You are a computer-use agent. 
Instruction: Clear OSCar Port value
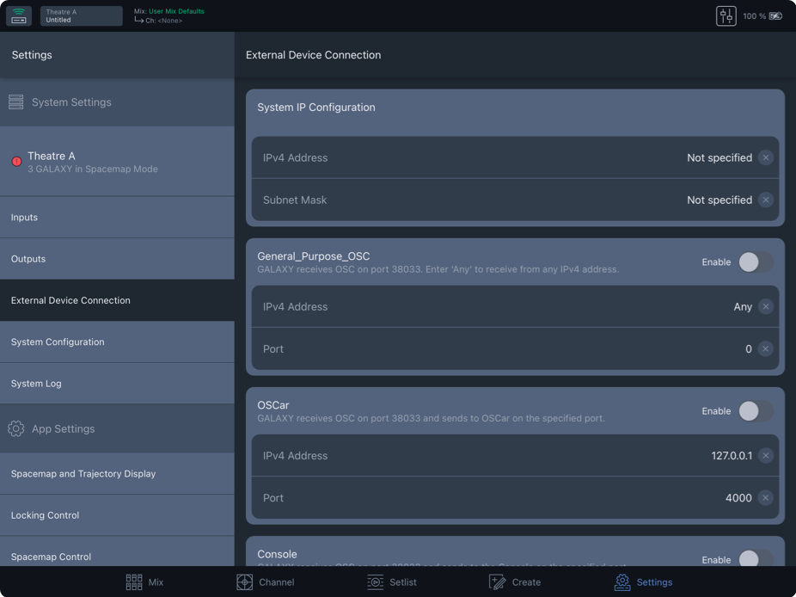766,497
